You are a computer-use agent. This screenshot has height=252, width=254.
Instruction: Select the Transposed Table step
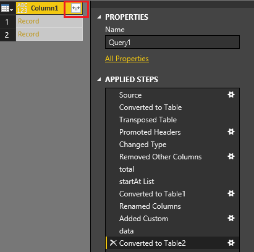pos(172,120)
